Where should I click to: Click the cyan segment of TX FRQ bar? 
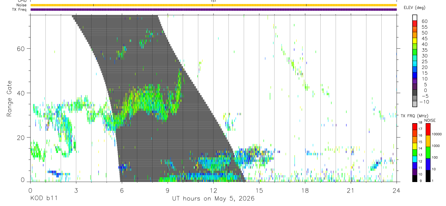click(x=415, y=159)
